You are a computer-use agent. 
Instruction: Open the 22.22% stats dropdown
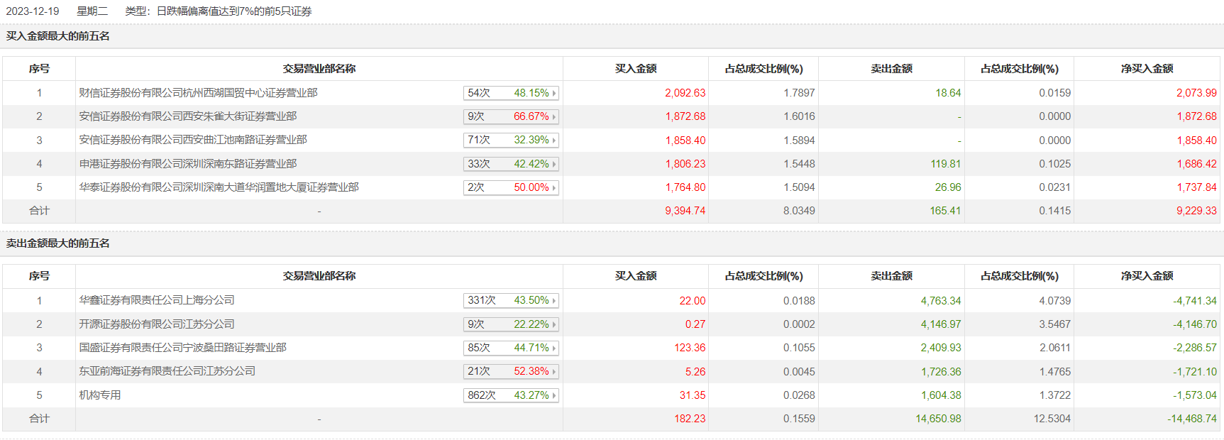[554, 324]
